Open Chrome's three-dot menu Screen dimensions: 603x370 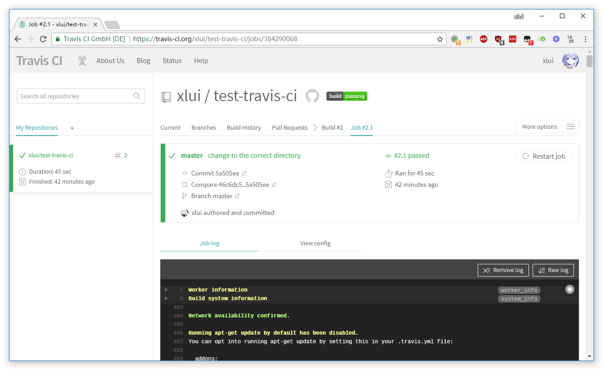coord(585,39)
